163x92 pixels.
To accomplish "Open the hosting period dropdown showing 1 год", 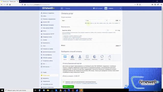I will click(97, 20).
